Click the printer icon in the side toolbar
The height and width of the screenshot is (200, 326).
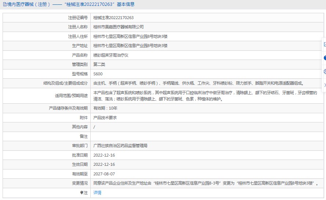click(x=325, y=72)
